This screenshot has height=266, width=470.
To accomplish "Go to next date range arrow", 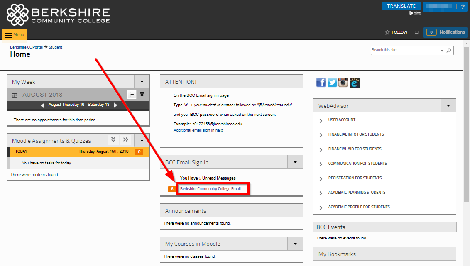I will pyautogui.click(x=116, y=105).
